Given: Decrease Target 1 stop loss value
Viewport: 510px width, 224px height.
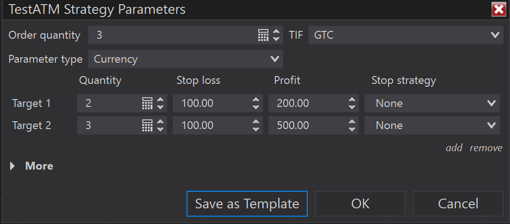Looking at the screenshot, I should click(x=256, y=106).
